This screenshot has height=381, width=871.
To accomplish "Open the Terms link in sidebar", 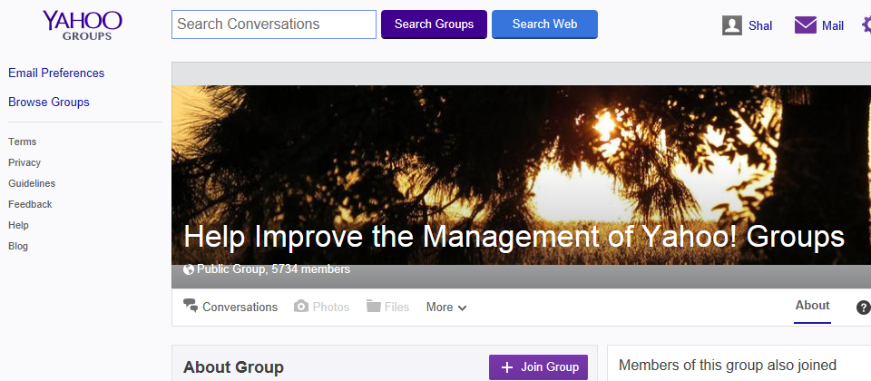I will click(x=23, y=142).
